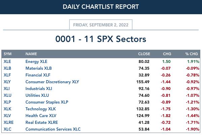Click the XLC symbol link
The width and height of the screenshot is (202, 135).
click(7, 129)
